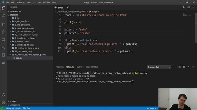Click the VS Code logo icon
Screen dimensions: 197x110
3,2
